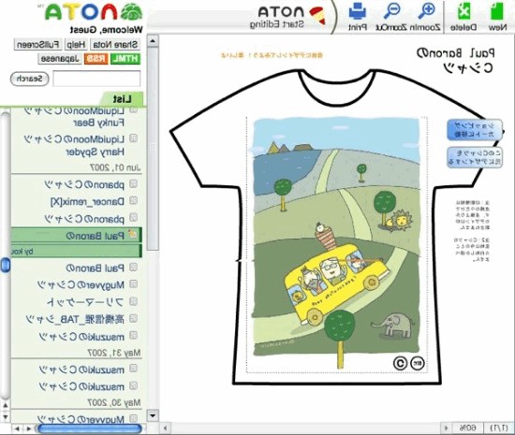515x435 pixels.
Task: Click the ZoomOut magnifier icon
Action: tap(391, 11)
